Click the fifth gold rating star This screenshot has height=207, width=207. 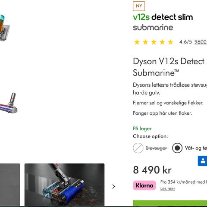pyautogui.click(x=171, y=42)
